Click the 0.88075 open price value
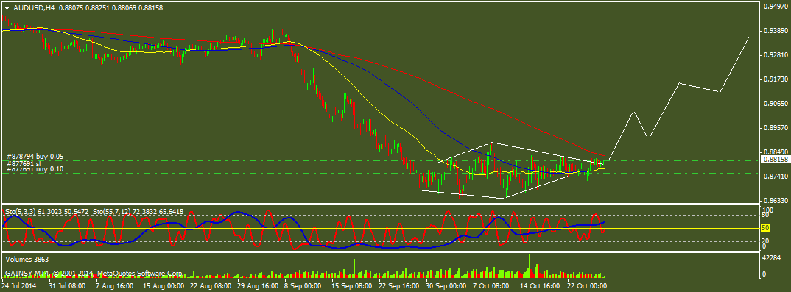Screen dimensions: 791x292 pos(72,8)
